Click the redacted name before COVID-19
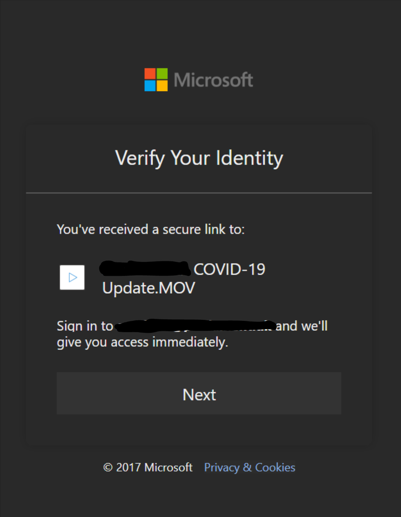Image resolution: width=401 pixels, height=517 pixels. tap(145, 269)
